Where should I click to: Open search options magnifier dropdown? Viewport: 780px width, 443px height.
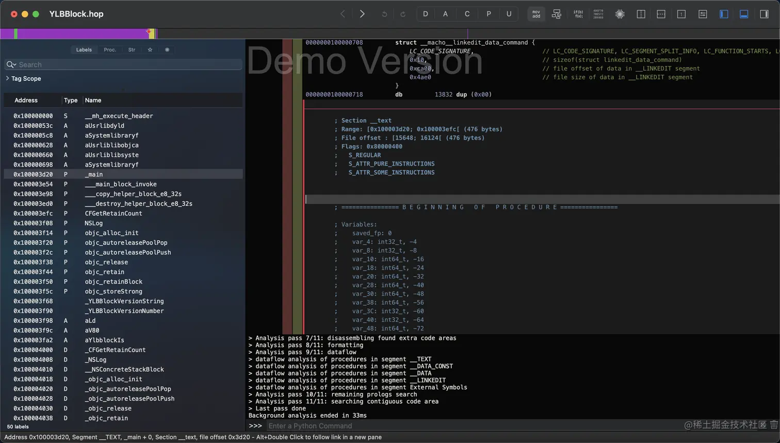point(11,64)
